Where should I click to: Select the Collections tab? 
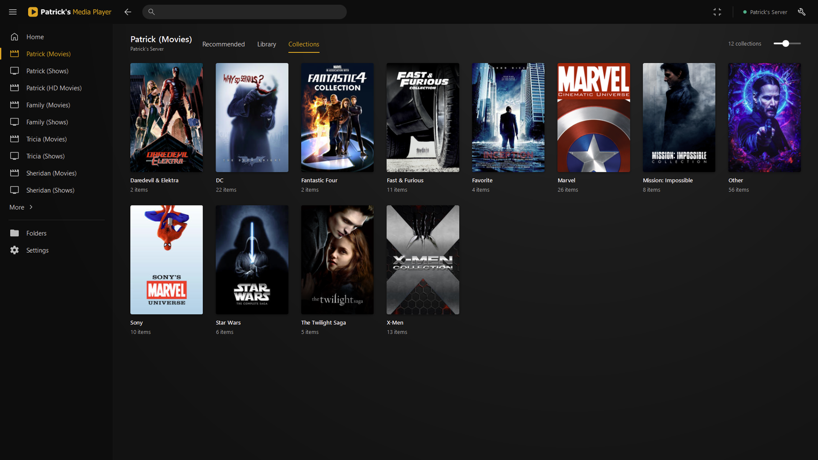click(304, 44)
